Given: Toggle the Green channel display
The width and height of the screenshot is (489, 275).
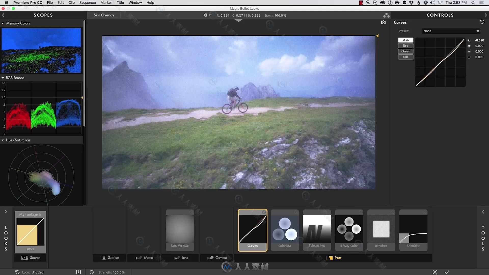Looking at the screenshot, I should point(405,51).
